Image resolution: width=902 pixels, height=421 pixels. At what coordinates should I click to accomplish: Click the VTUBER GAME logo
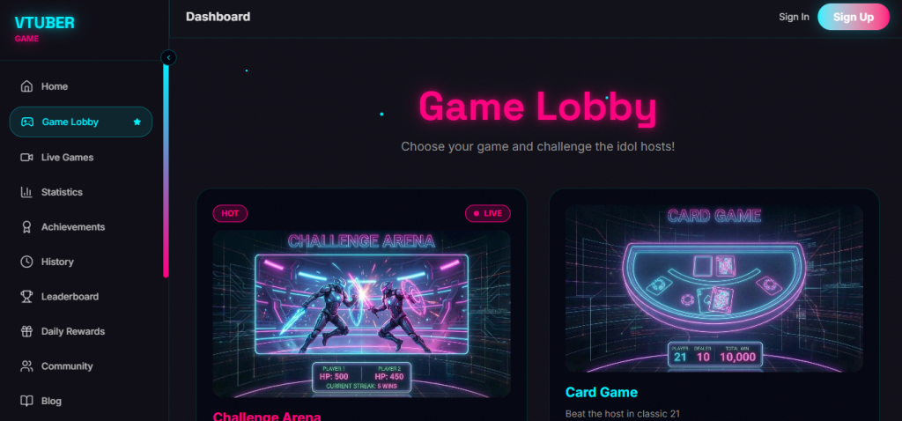point(45,28)
